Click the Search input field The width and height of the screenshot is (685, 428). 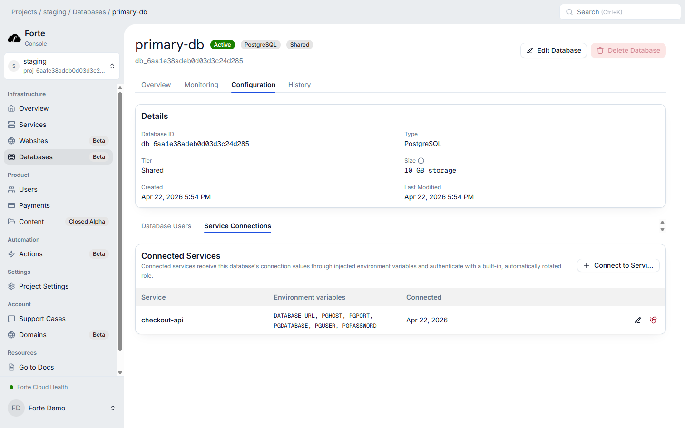click(620, 12)
